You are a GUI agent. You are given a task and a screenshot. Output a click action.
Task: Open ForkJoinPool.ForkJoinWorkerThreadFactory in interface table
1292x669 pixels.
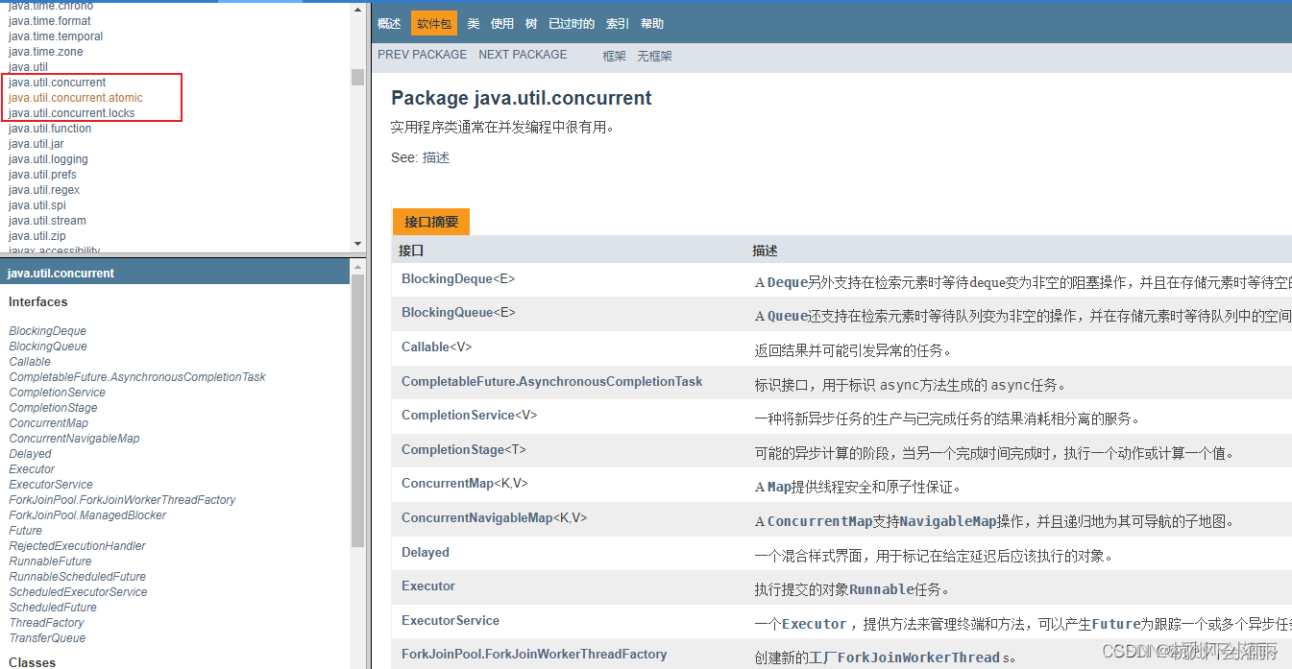(534, 655)
